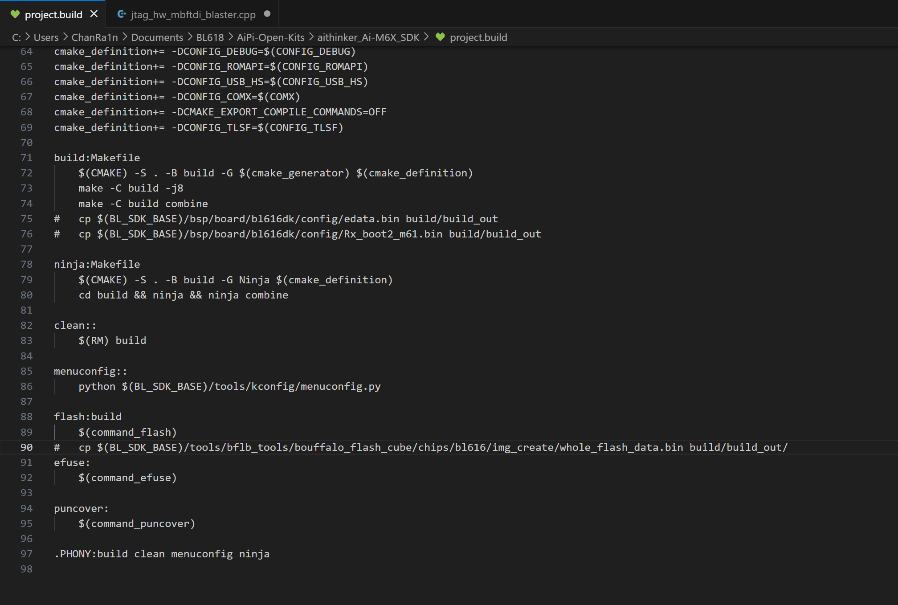Click the 'efuse:' target text
This screenshot has height=605, width=898.
(72, 462)
